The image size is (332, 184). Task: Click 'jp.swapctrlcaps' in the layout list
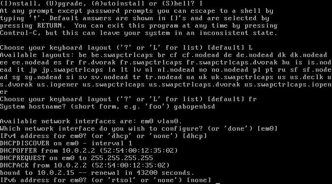[x=72, y=70]
